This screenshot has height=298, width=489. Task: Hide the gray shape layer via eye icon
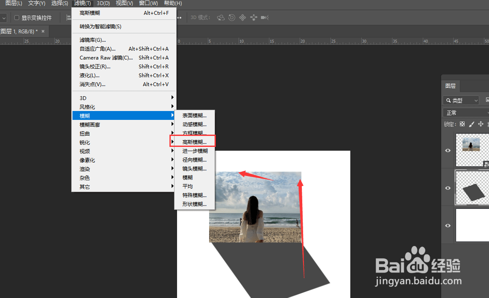pos(448,188)
